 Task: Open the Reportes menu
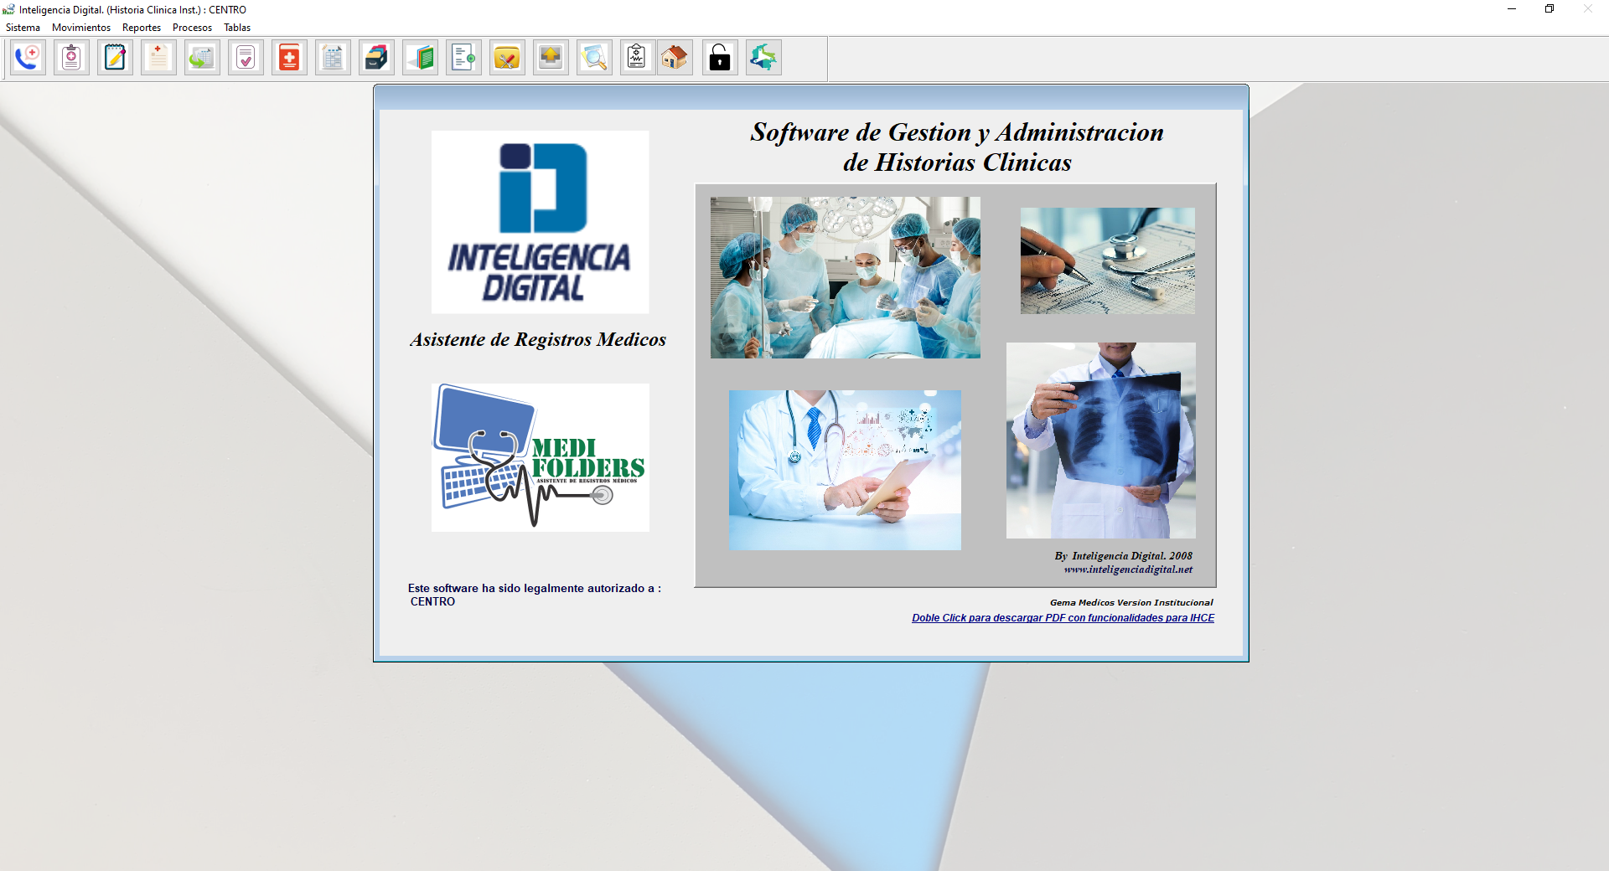142,28
